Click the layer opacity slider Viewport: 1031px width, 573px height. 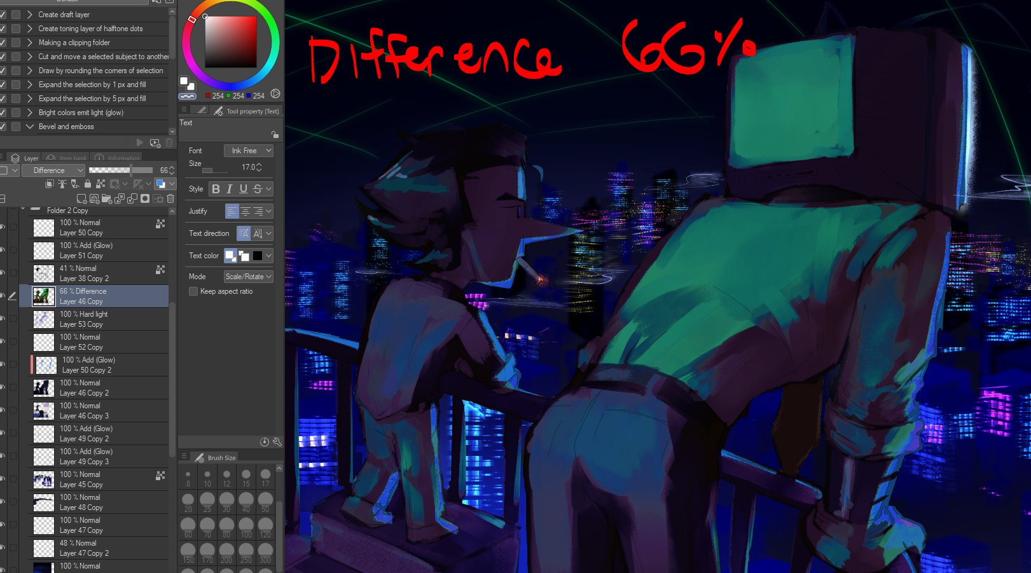(121, 170)
